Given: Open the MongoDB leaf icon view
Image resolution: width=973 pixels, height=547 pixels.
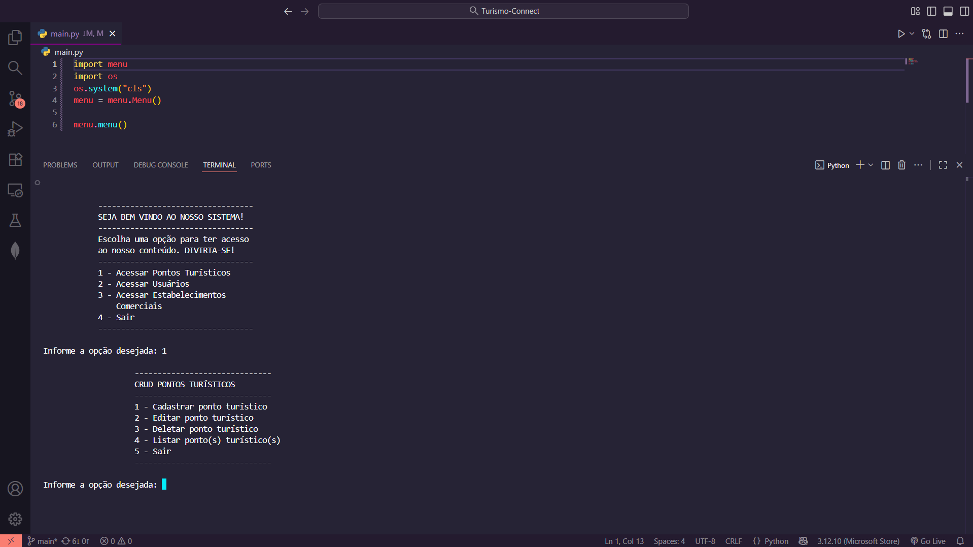Looking at the screenshot, I should [15, 251].
